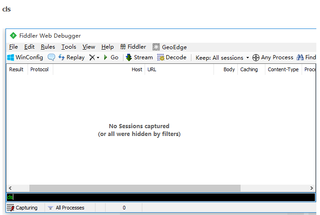Open the File menu
This screenshot has height=215, width=320.
click(x=13, y=47)
